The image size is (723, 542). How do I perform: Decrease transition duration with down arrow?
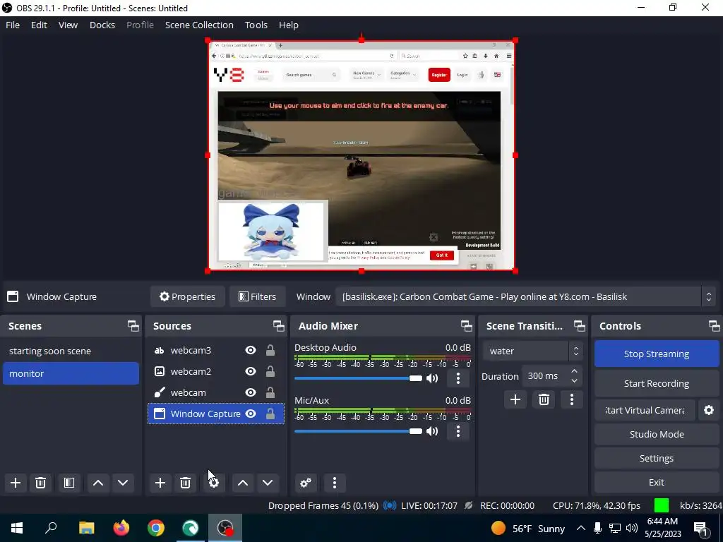point(574,381)
